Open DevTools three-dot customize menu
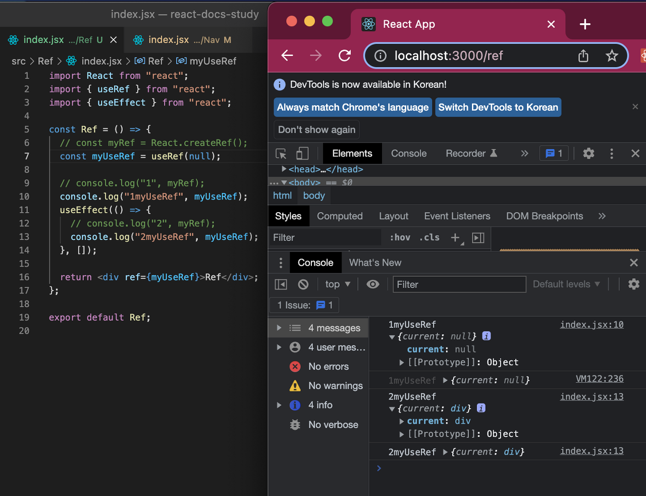646x496 pixels. (612, 154)
